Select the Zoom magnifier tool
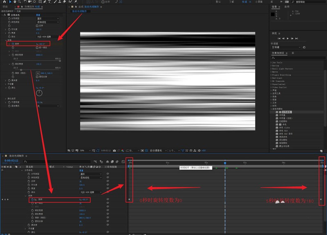 [20, 2]
